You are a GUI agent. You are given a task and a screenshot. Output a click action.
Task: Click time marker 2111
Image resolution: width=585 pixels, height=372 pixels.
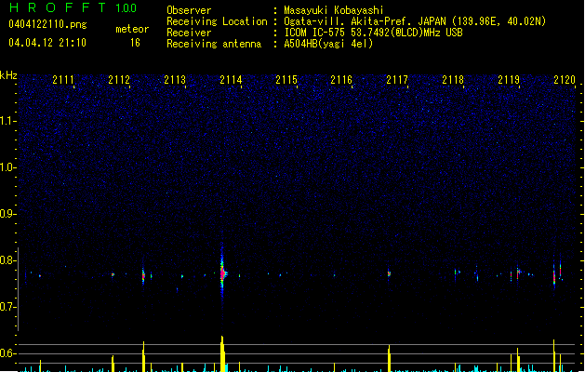point(63,80)
